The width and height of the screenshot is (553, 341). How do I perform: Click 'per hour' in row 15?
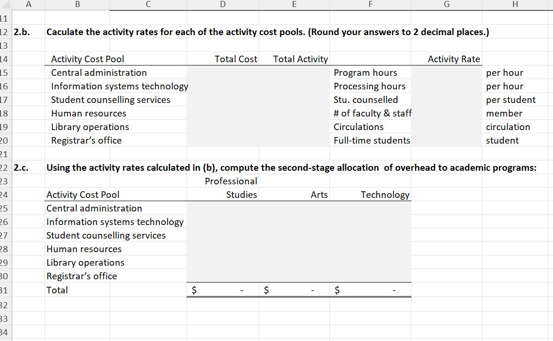pyautogui.click(x=504, y=73)
